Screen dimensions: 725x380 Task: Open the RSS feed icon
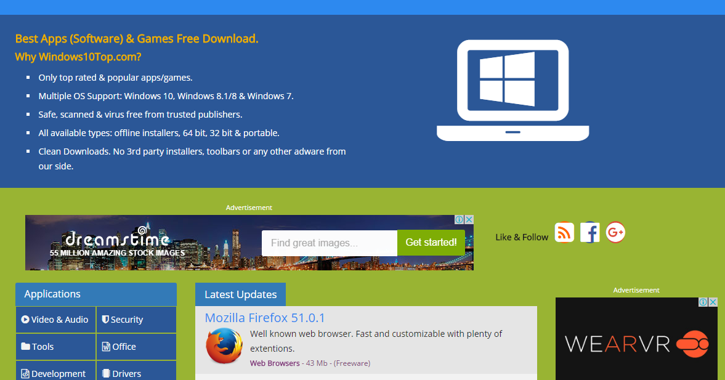pyautogui.click(x=564, y=232)
